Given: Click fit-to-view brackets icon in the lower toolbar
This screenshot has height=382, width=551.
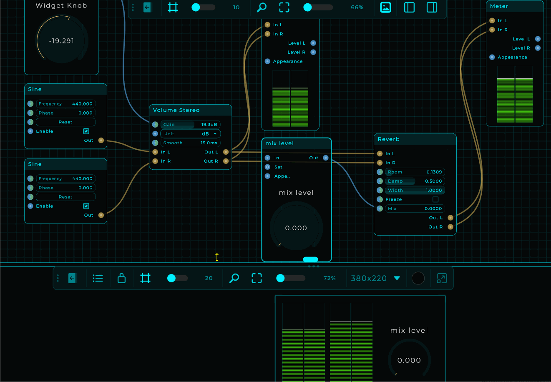Looking at the screenshot, I should coord(257,278).
